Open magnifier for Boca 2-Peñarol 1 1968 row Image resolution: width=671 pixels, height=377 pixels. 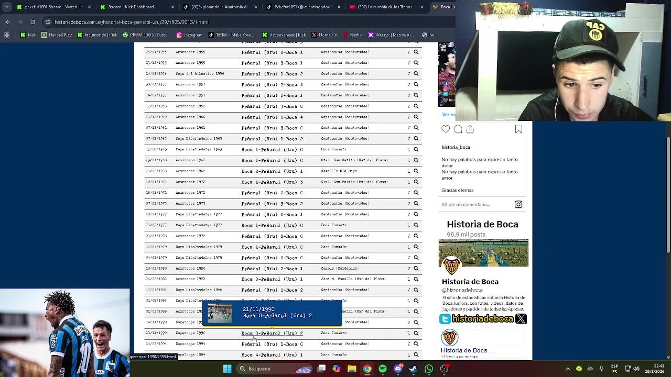[x=416, y=171]
